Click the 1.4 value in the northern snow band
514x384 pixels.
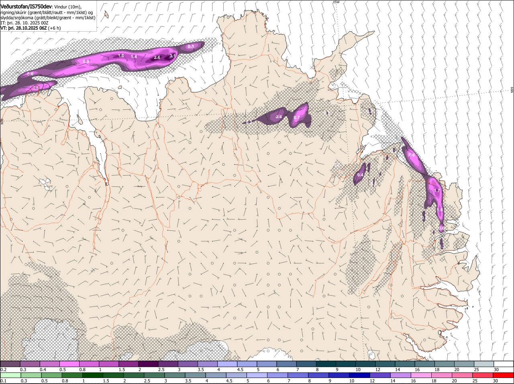(134, 57)
